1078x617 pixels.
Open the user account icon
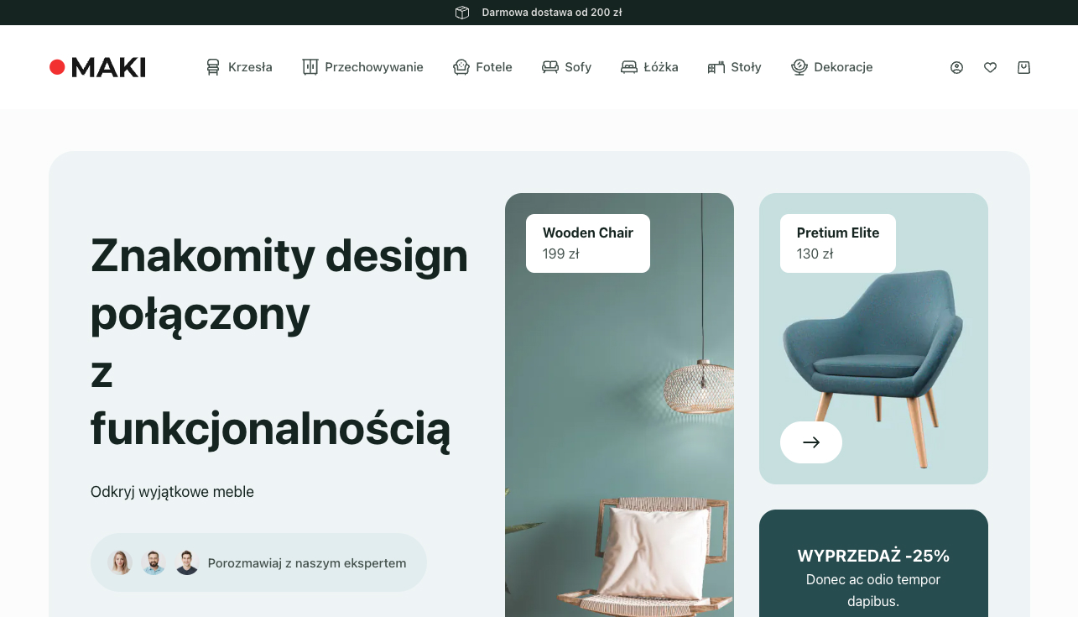coord(956,67)
